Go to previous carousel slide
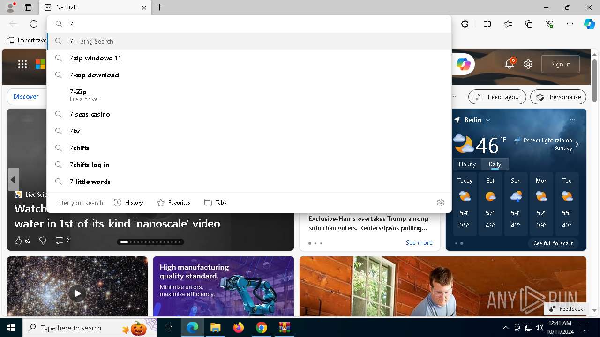This screenshot has height=337, width=600. coord(13,180)
